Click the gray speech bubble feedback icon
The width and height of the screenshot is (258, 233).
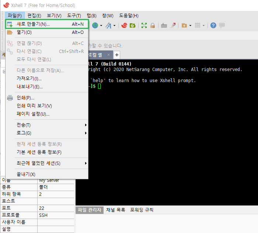click(222, 25)
